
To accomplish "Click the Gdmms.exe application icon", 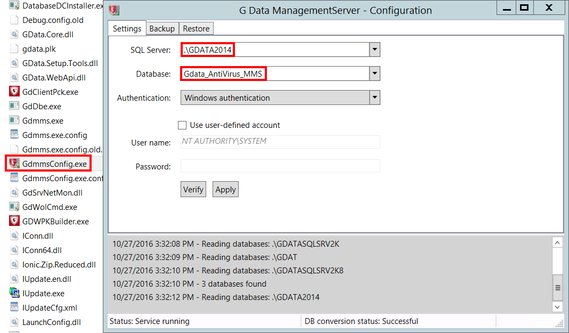I will pos(14,120).
